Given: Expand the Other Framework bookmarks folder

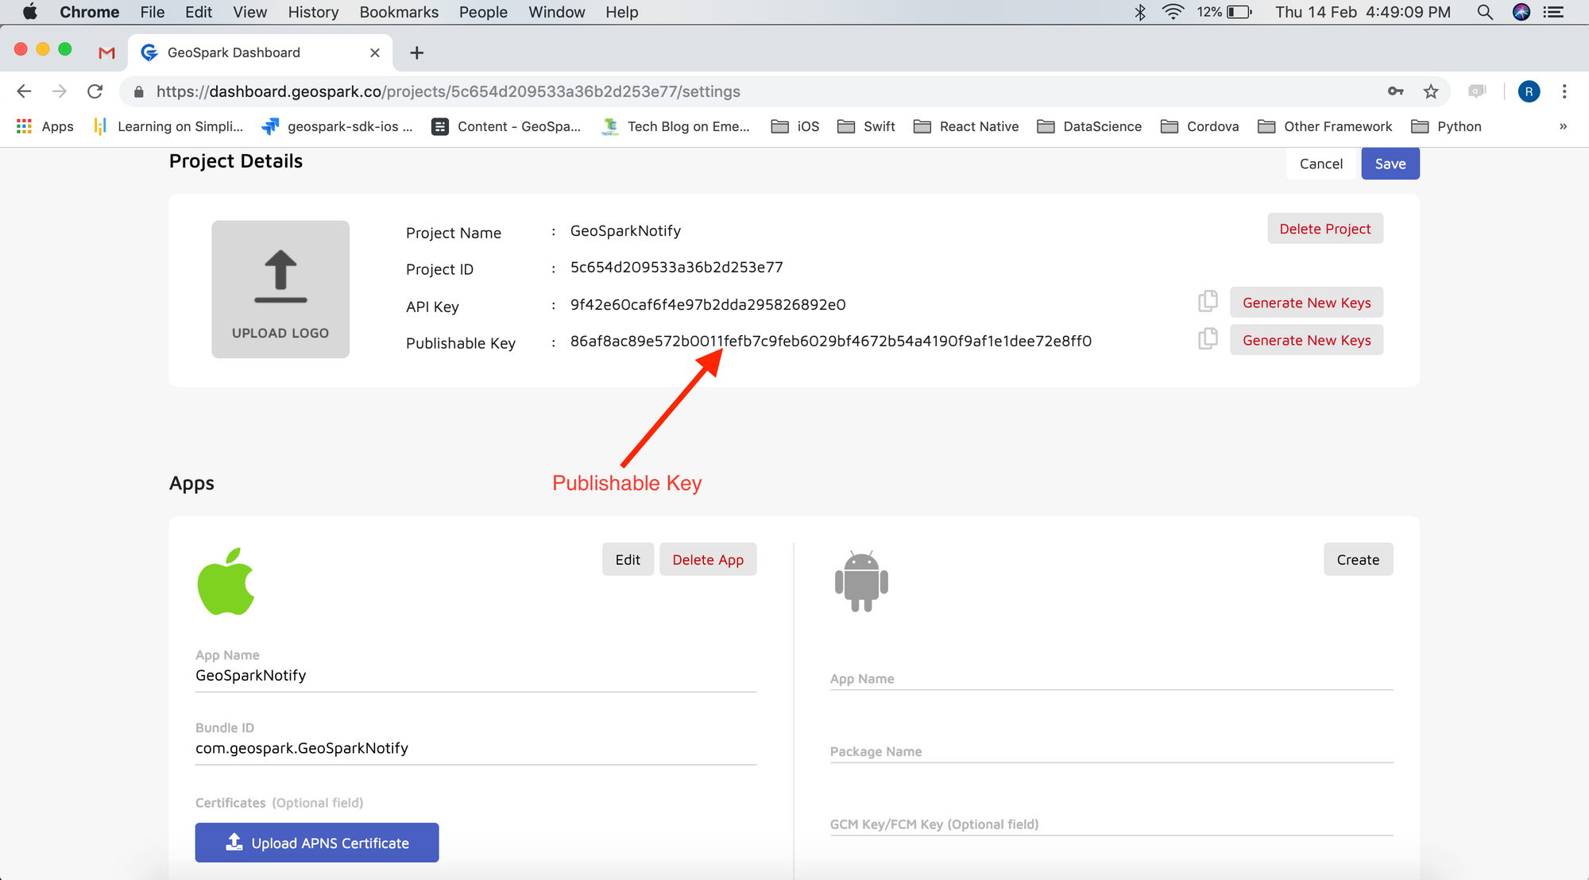Looking at the screenshot, I should 1325,126.
